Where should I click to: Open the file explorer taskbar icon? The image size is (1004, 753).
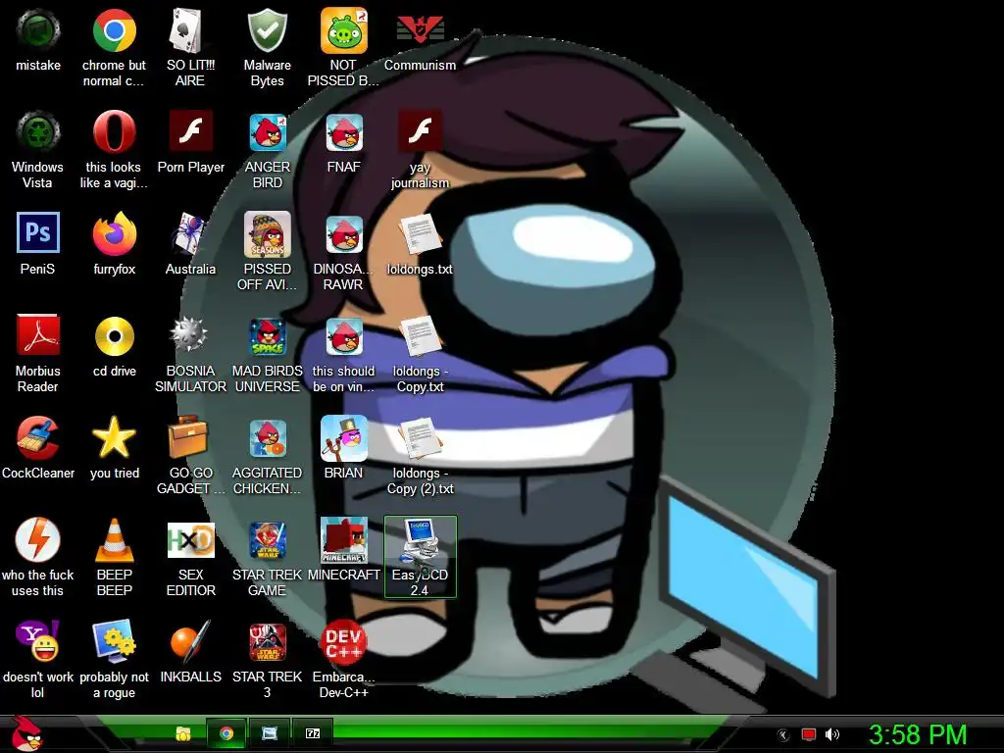click(x=183, y=733)
